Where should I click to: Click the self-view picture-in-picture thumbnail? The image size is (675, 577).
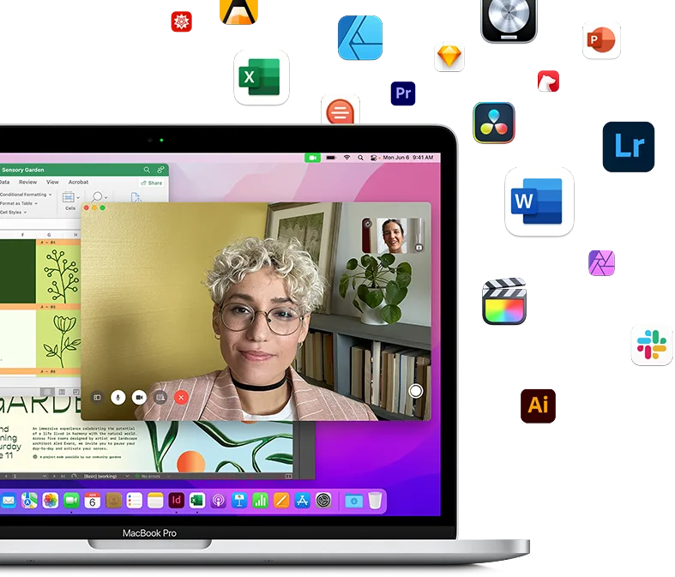393,236
